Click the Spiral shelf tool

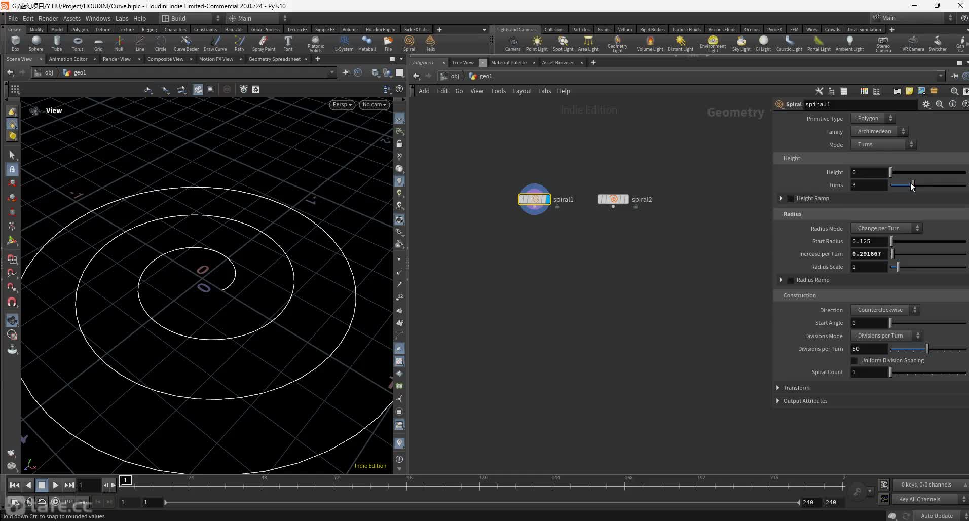pos(409,44)
